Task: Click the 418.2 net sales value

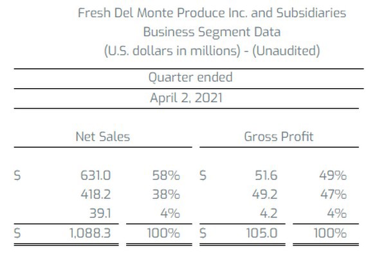Action: [97, 194]
